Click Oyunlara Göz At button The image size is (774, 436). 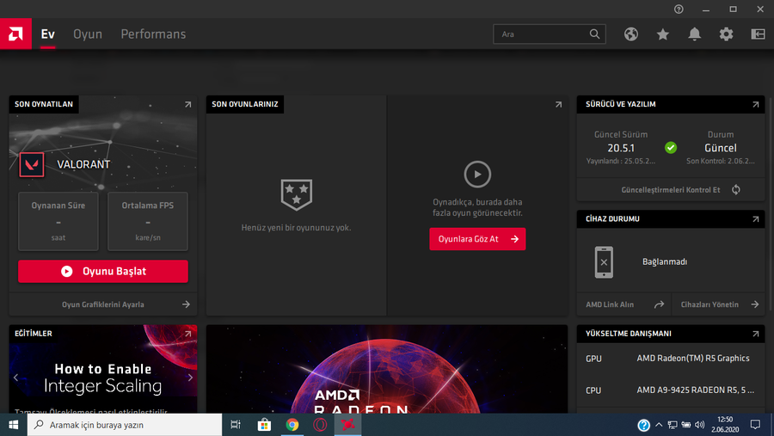coord(477,239)
